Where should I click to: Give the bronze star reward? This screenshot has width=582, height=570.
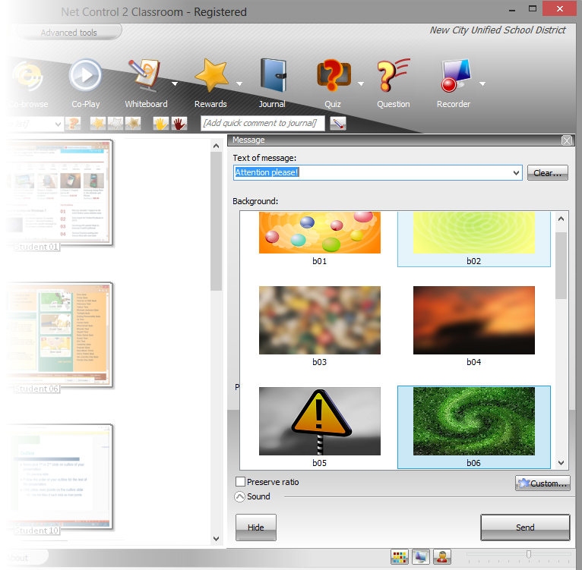pos(132,123)
